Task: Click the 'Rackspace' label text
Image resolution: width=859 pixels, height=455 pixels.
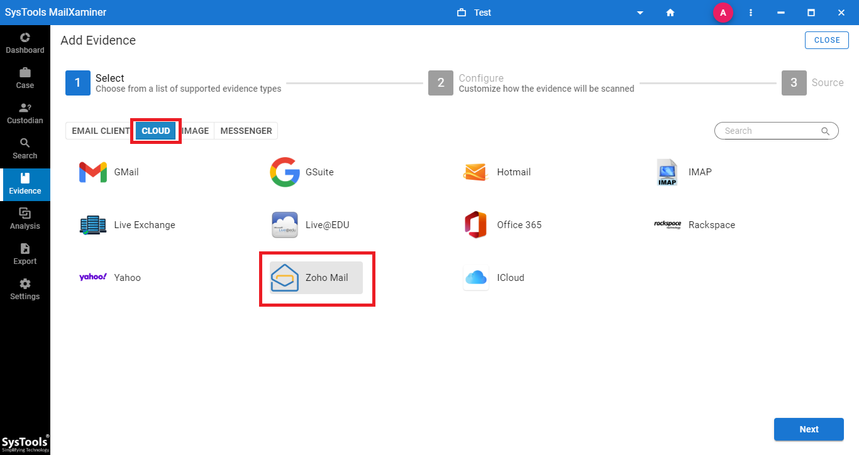Action: [712, 225]
